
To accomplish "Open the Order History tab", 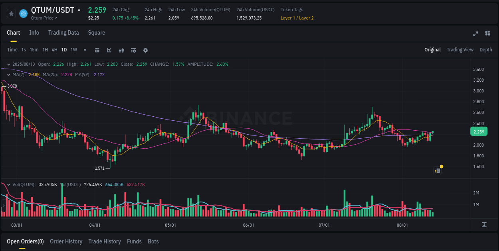I will coord(66,241).
